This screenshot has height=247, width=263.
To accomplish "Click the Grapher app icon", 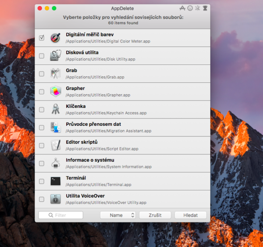I will tap(55, 92).
